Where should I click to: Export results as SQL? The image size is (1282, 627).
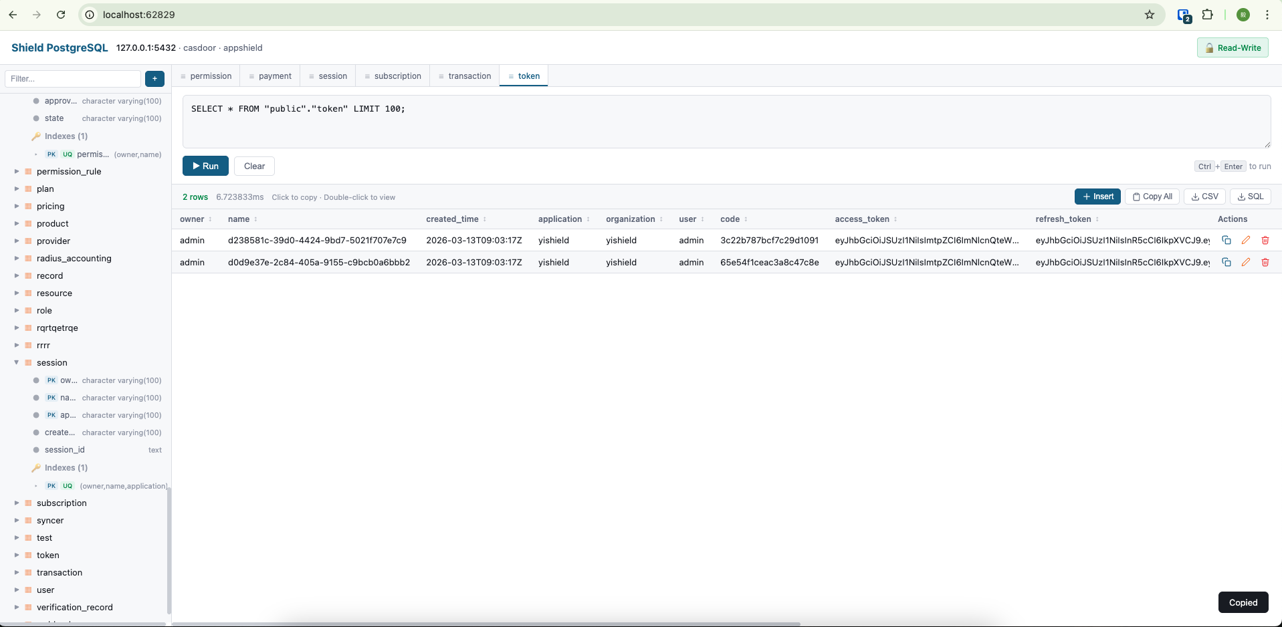(x=1251, y=197)
